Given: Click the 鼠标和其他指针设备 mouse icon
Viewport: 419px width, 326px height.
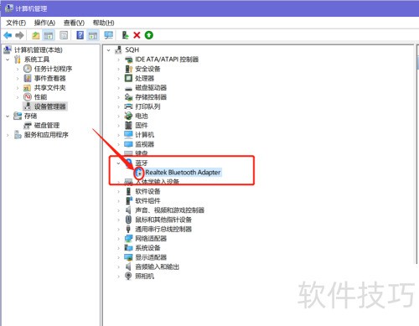Looking at the screenshot, I should coord(128,220).
